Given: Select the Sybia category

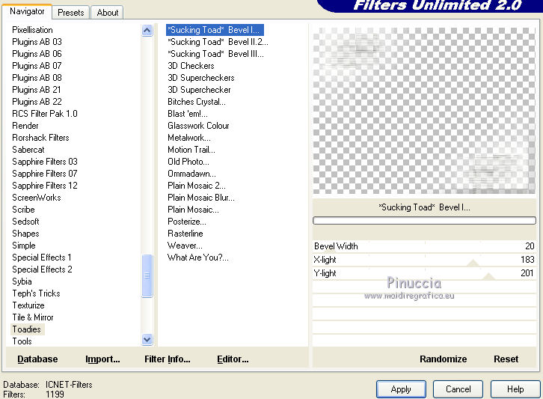Looking at the screenshot, I should coord(22,281).
